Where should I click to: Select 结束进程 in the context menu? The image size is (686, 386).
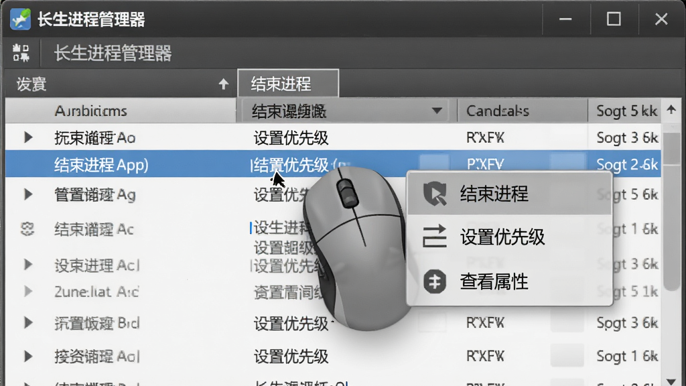pyautogui.click(x=509, y=194)
